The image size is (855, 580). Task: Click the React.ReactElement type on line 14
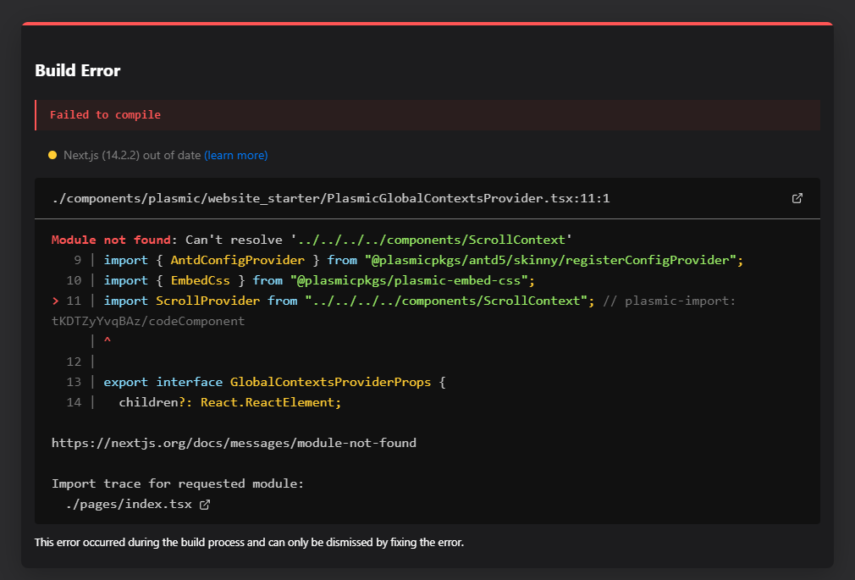pyautogui.click(x=270, y=402)
